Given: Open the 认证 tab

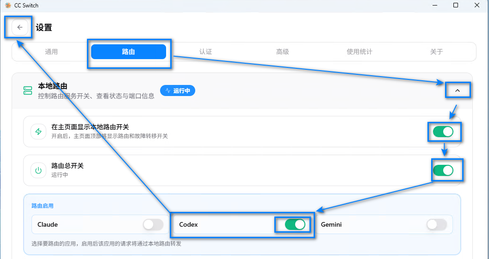Looking at the screenshot, I should tap(205, 52).
